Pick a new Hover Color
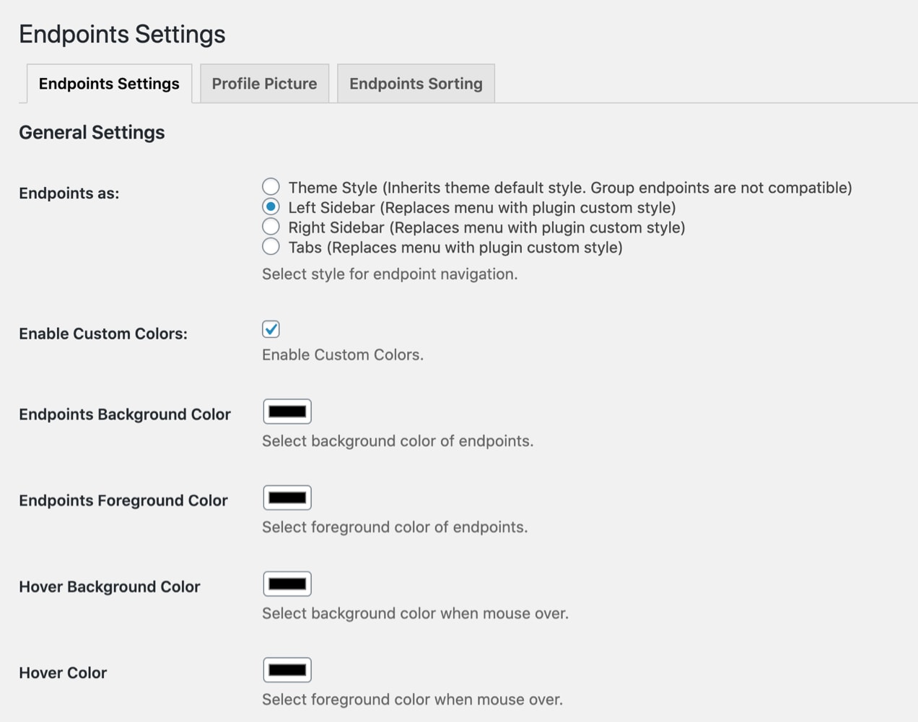This screenshot has width=918, height=722. tap(287, 669)
